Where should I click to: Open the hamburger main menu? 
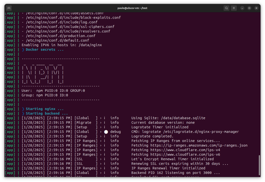click(234, 8)
